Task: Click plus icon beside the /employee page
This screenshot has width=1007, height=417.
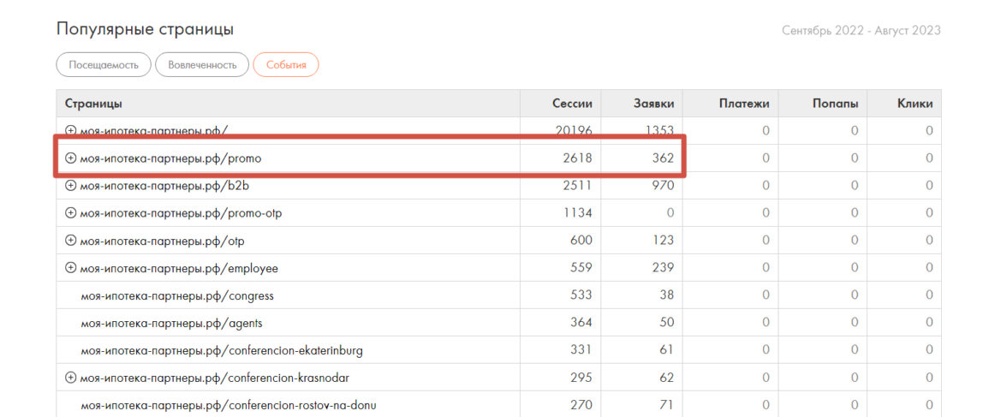Action: tap(71, 268)
